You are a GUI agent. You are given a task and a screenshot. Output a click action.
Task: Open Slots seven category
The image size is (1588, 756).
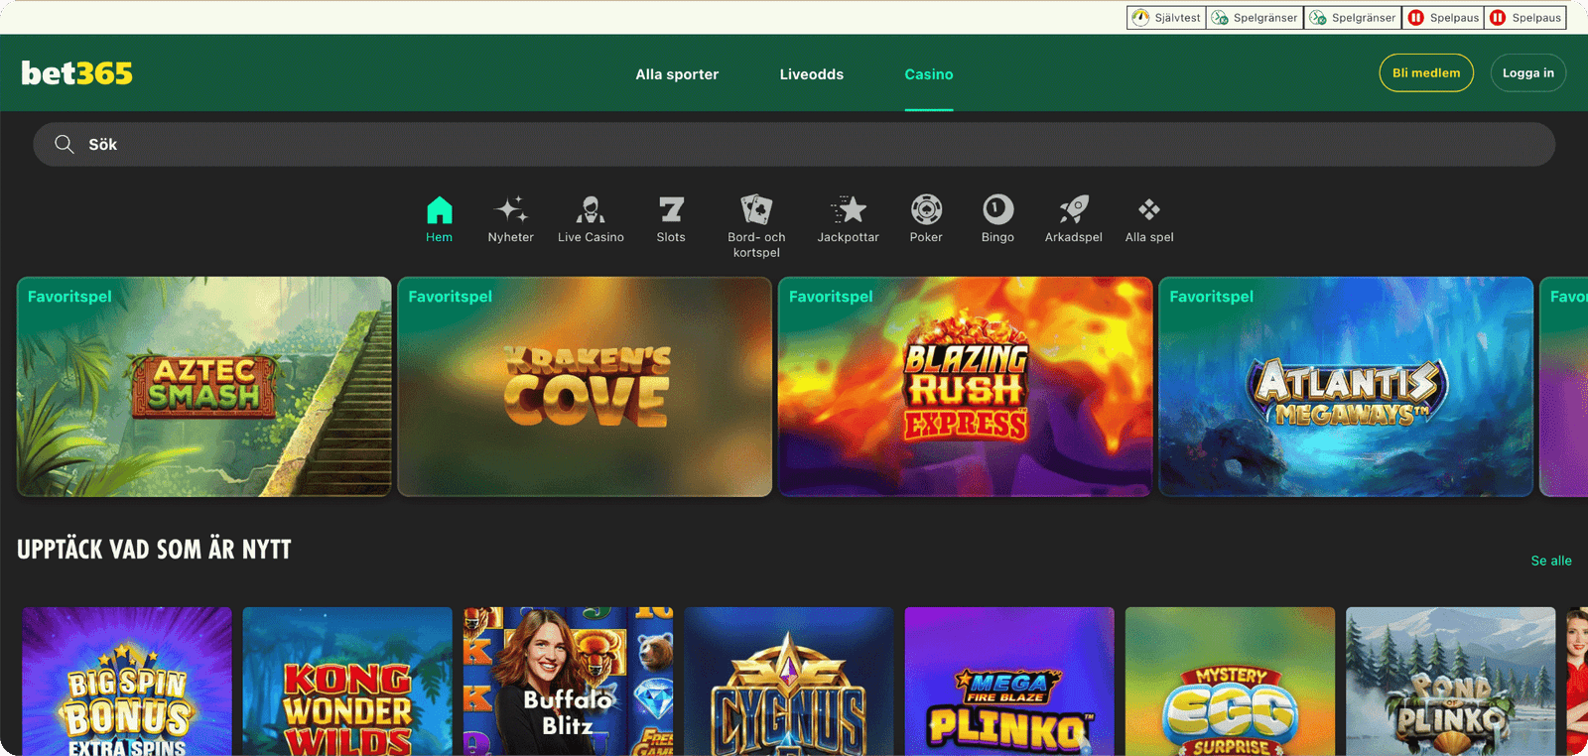(671, 218)
